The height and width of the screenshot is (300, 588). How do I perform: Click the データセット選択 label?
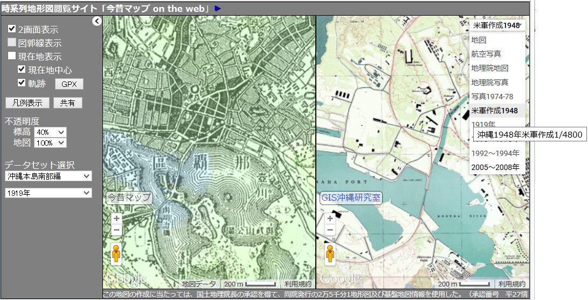coord(39,165)
